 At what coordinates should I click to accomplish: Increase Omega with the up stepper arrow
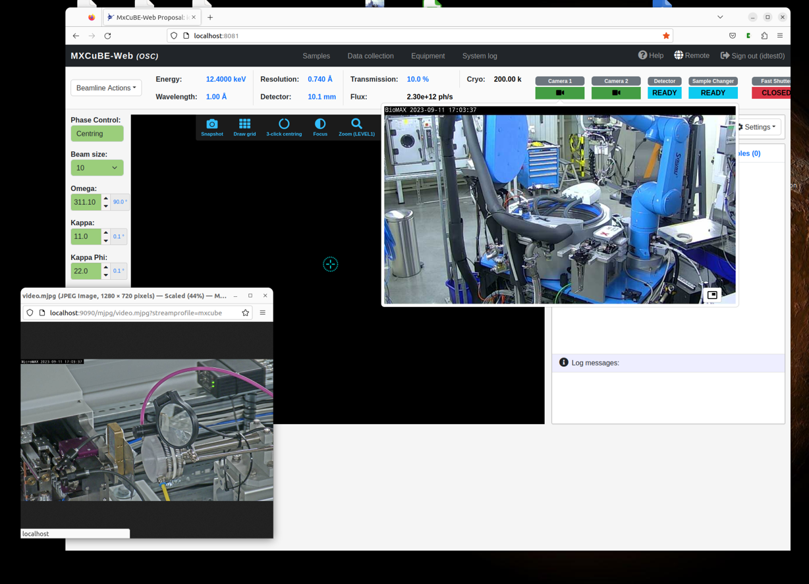click(x=105, y=198)
